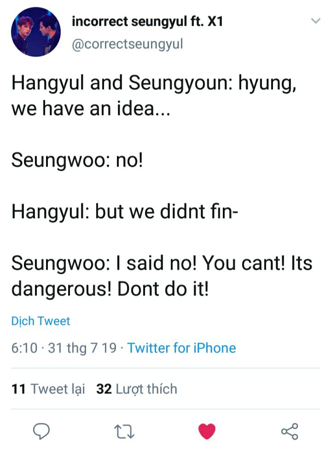Tap the "6:10" tweet time
The height and width of the screenshot is (451, 331).
pyautogui.click(x=24, y=347)
